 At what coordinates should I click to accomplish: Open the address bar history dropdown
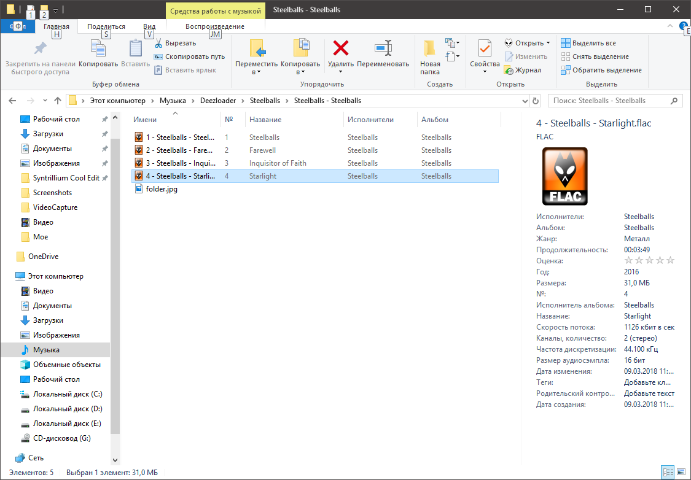coord(525,101)
